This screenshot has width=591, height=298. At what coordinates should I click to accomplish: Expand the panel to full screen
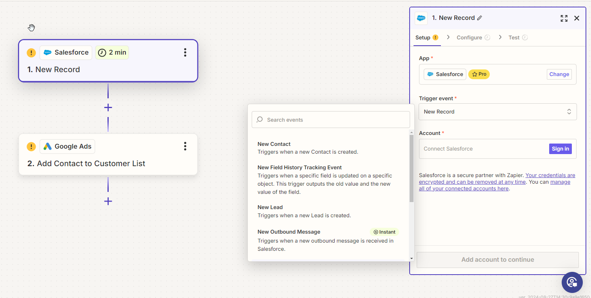click(564, 18)
